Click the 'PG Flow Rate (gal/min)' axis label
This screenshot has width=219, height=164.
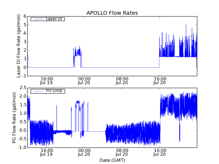pos(14,118)
